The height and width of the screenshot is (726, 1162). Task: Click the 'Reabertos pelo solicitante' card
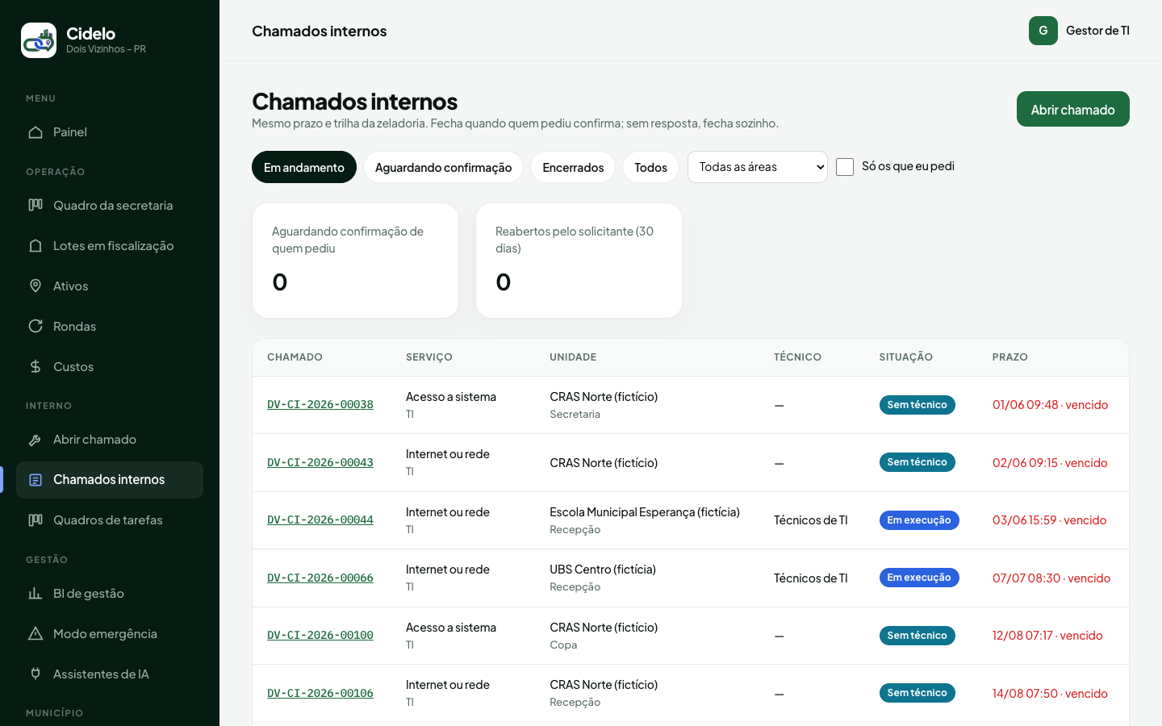[579, 261]
